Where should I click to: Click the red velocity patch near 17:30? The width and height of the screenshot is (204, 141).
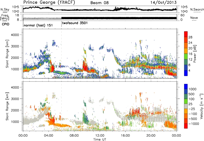[135, 112]
